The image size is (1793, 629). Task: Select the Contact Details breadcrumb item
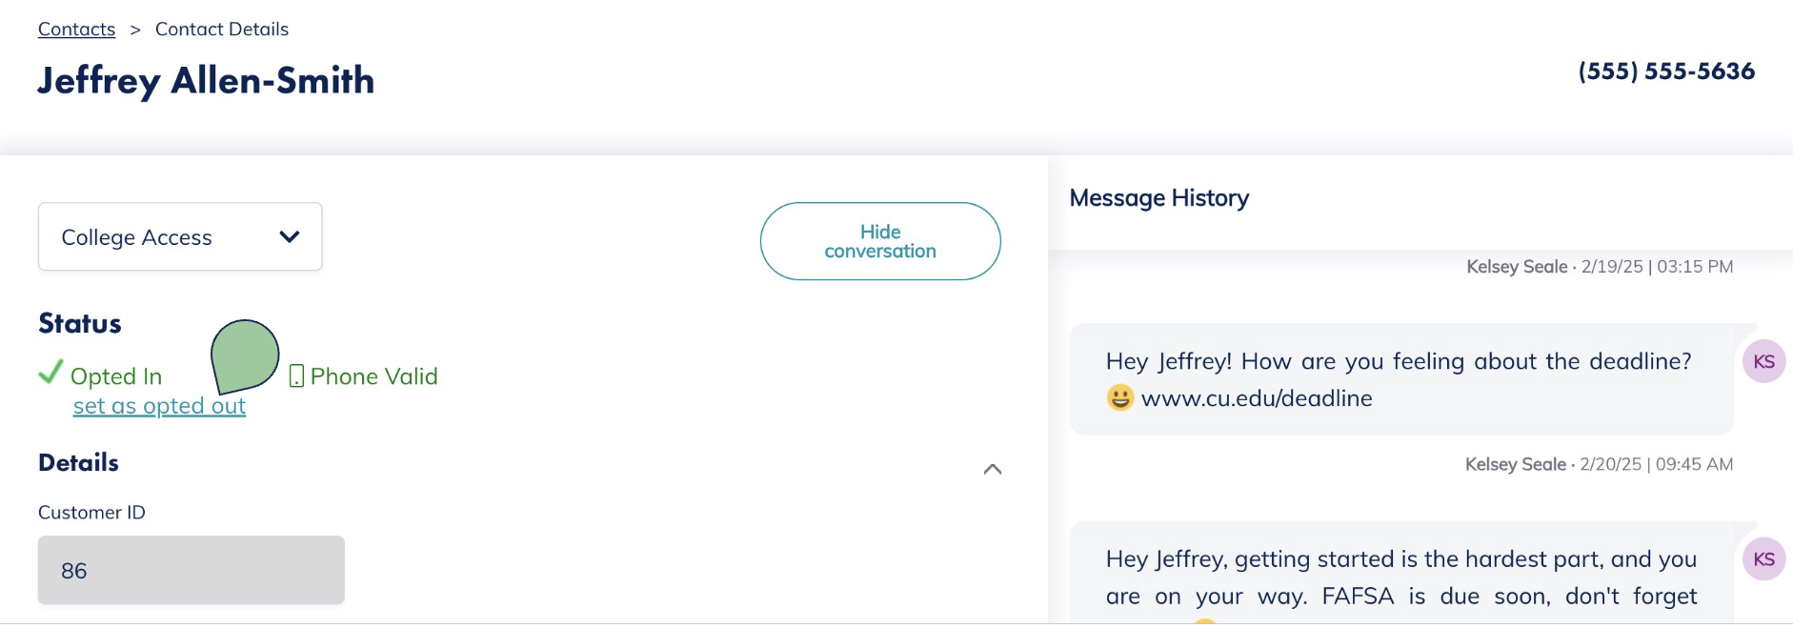click(x=222, y=30)
